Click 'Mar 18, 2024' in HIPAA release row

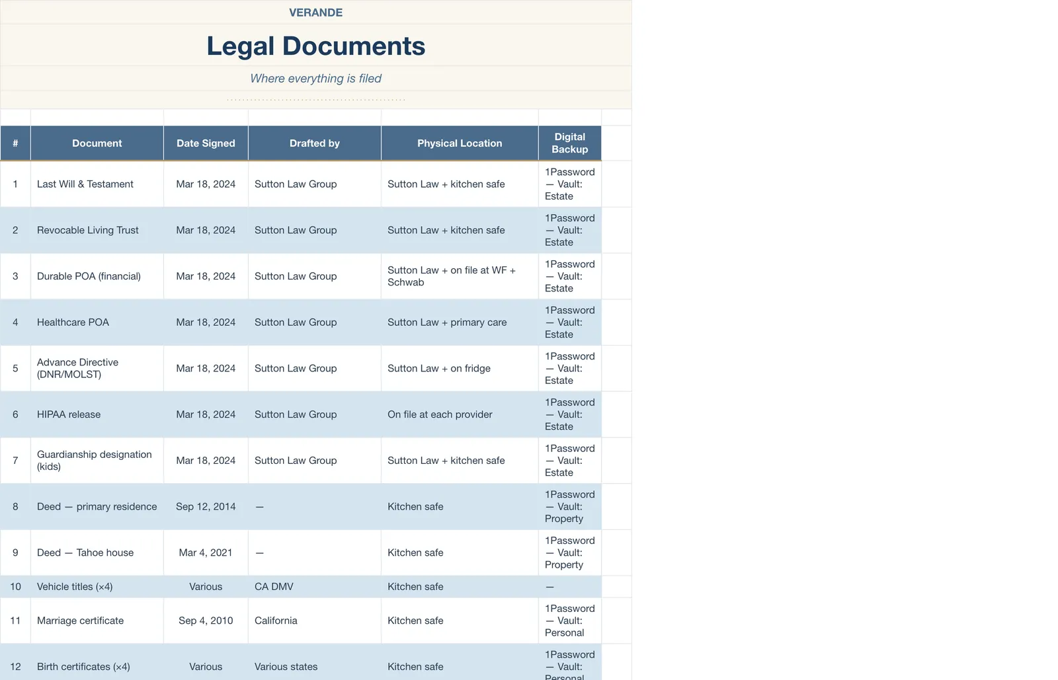point(206,414)
